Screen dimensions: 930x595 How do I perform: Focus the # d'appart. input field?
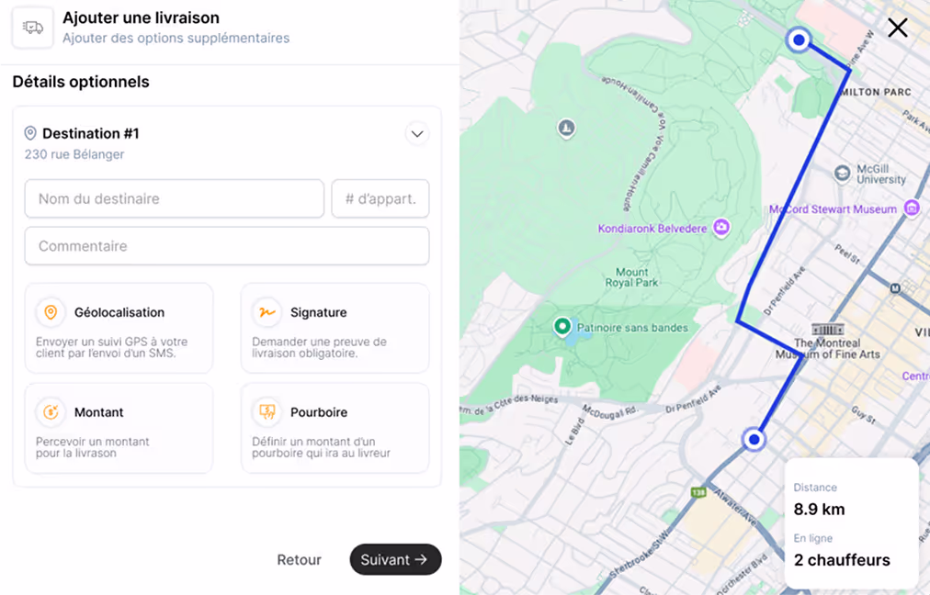pos(380,198)
